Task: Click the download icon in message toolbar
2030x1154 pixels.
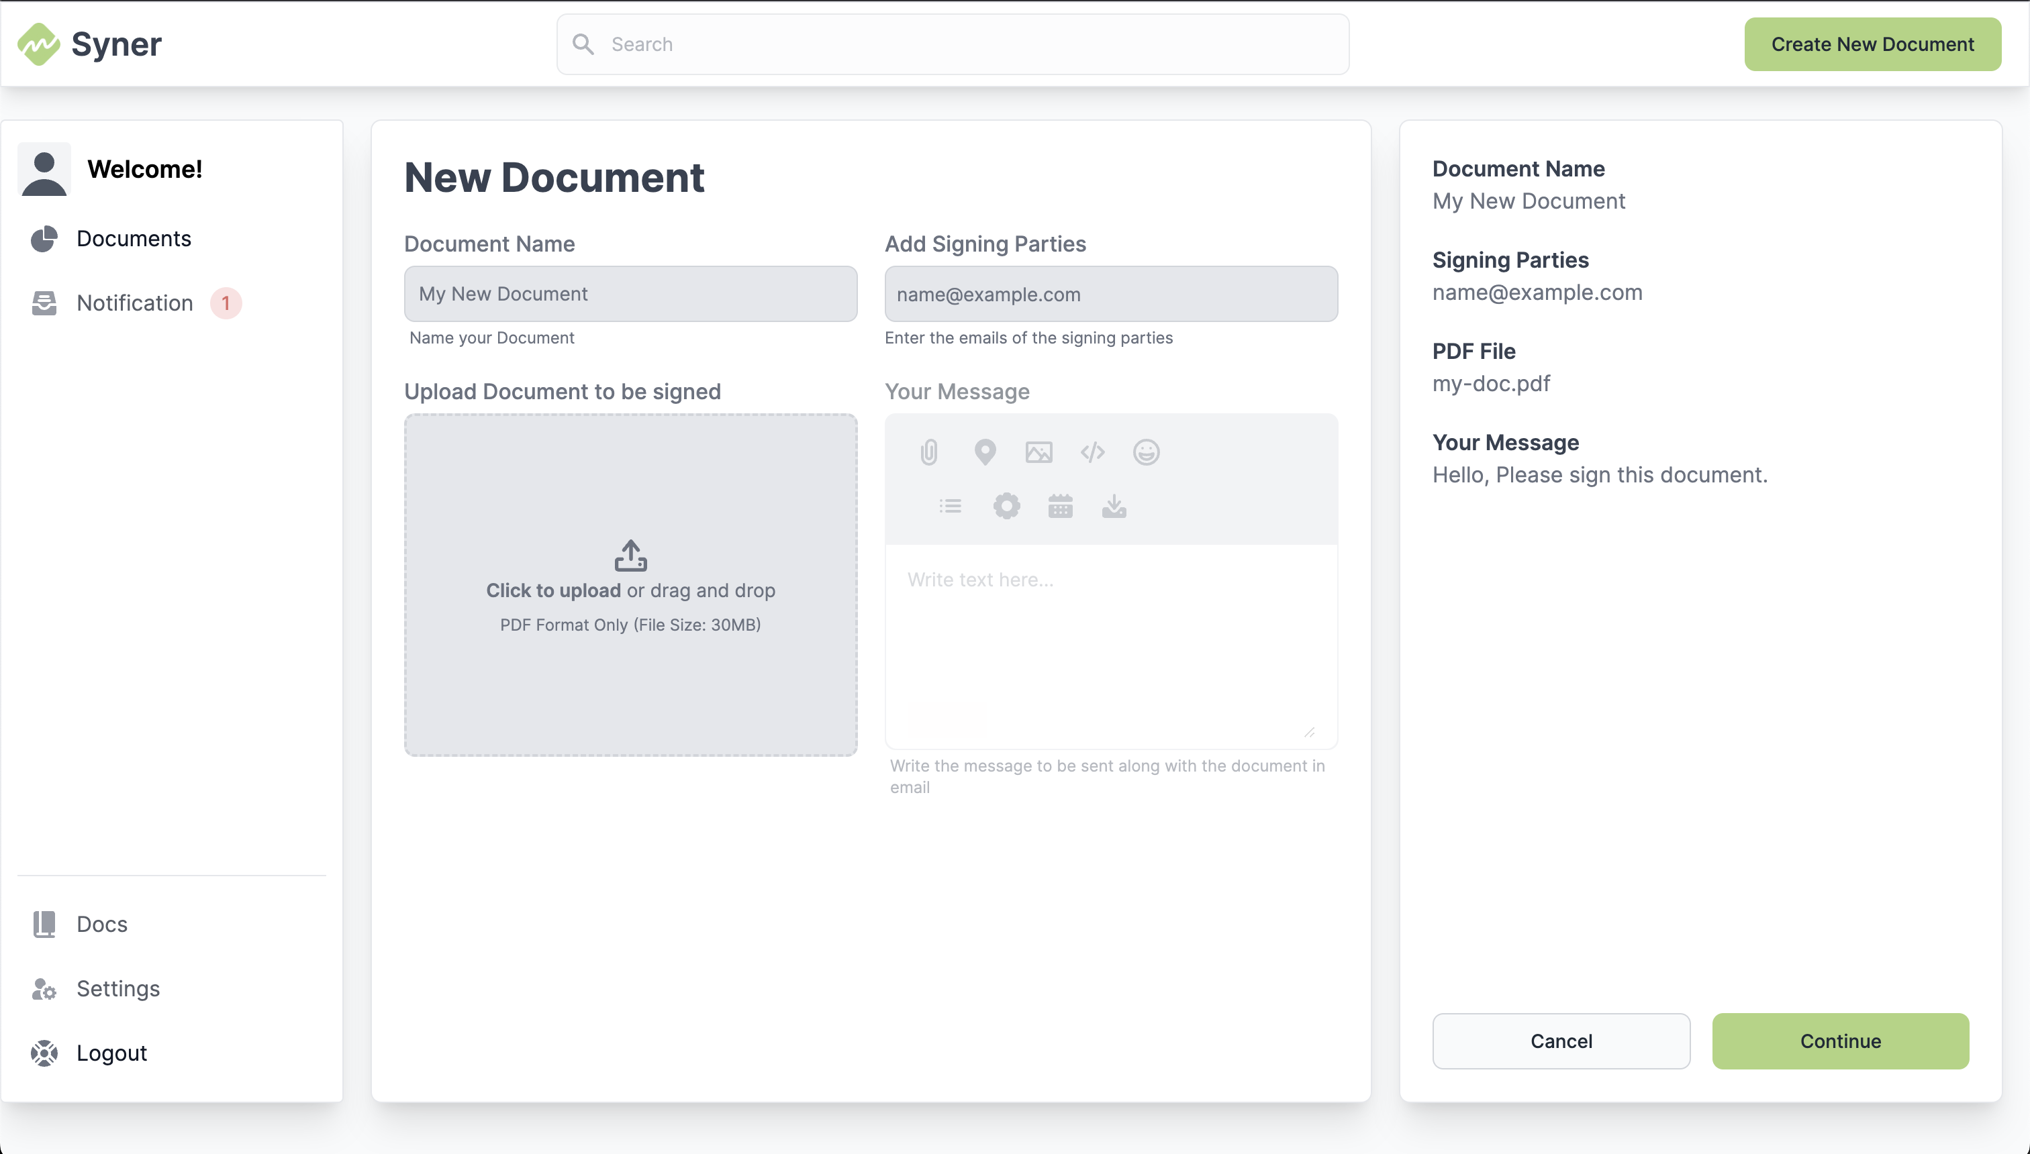Action: (1114, 506)
